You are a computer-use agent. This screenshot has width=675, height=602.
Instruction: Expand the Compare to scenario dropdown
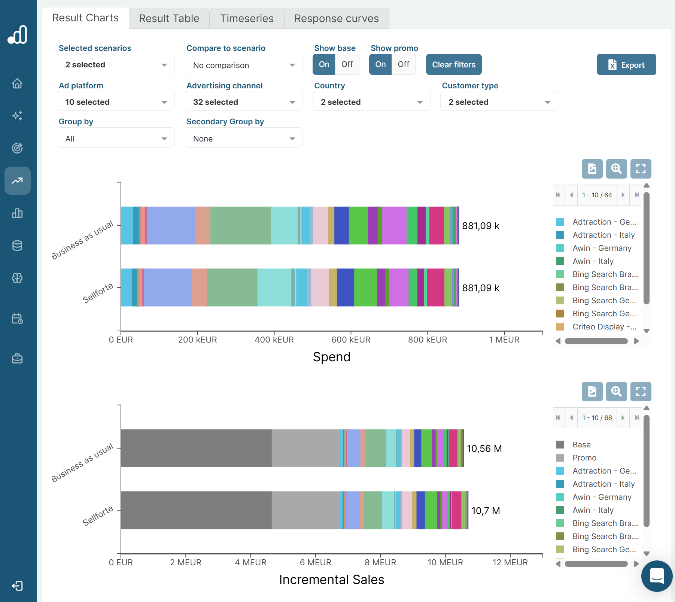point(244,65)
